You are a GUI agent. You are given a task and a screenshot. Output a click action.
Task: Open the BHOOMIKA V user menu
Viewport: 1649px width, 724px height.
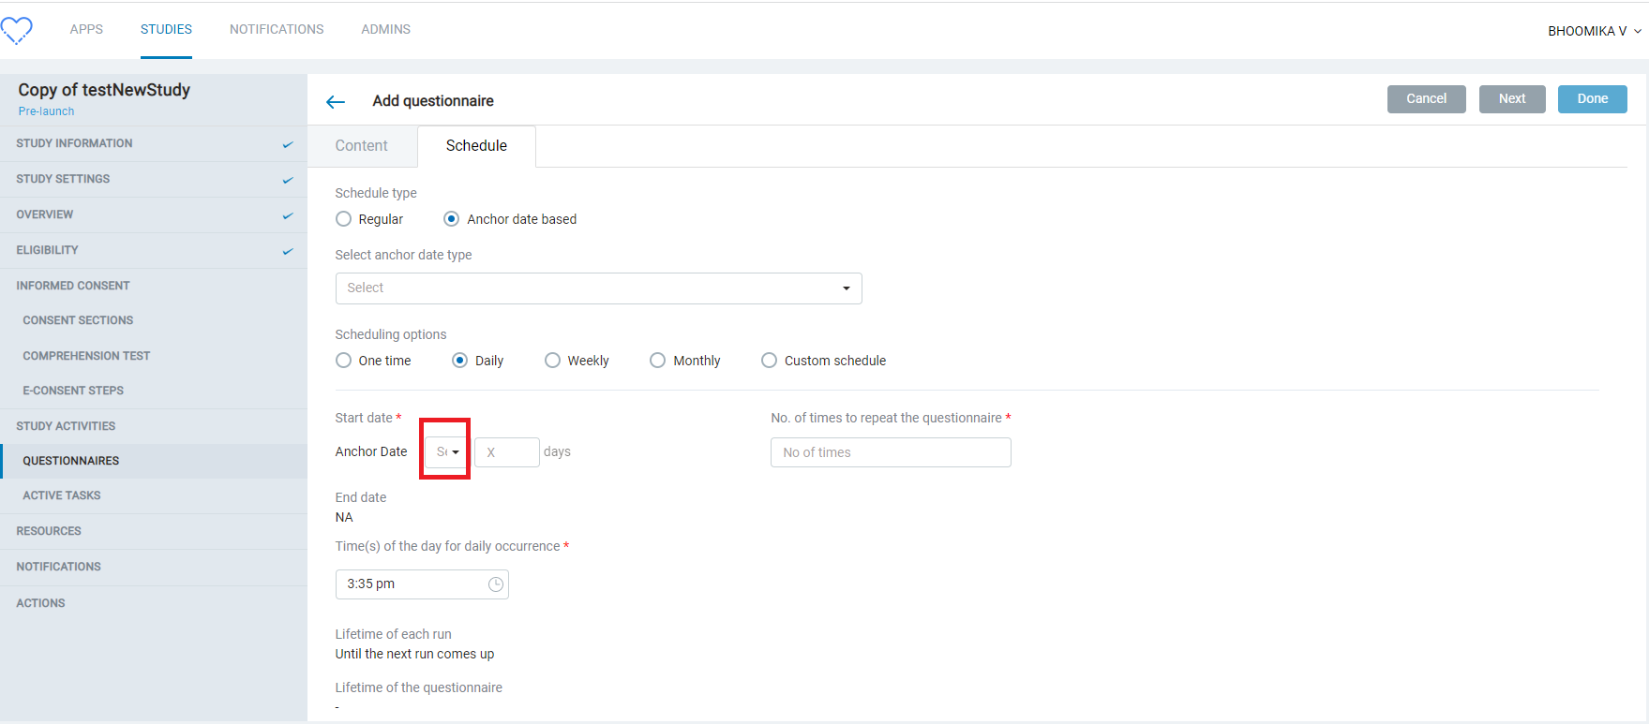point(1594,31)
